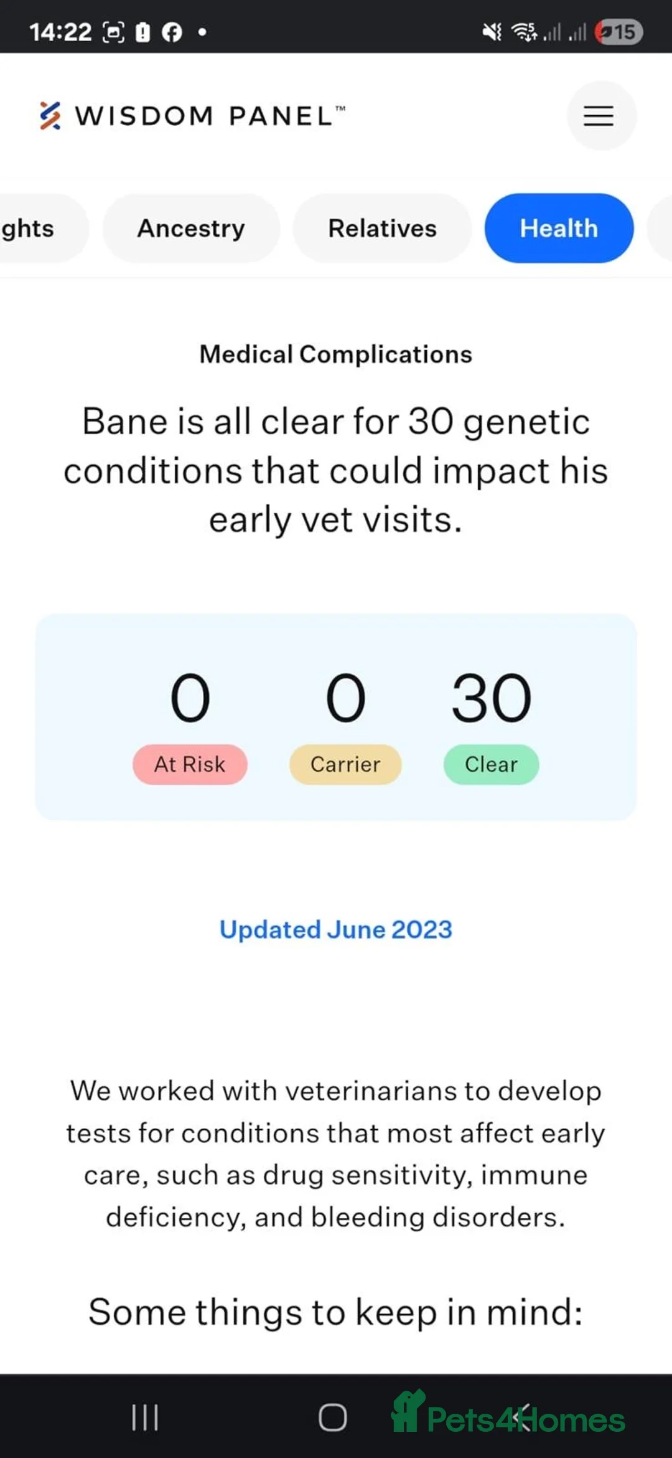Tap the red At Risk badge
Image resolution: width=672 pixels, height=1458 pixels.
190,764
